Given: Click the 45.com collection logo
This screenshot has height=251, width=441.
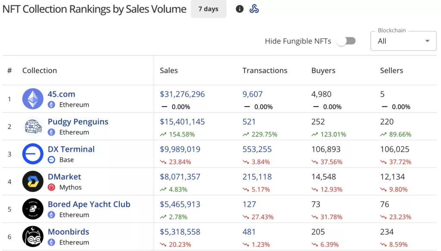Looking at the screenshot, I should (x=32, y=99).
